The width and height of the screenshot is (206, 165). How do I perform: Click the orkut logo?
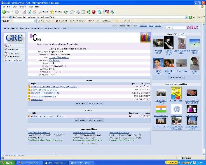[x=192, y=27]
